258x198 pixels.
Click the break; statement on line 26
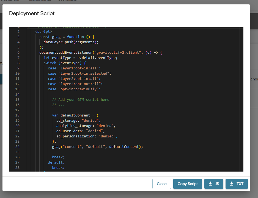click(x=58, y=157)
